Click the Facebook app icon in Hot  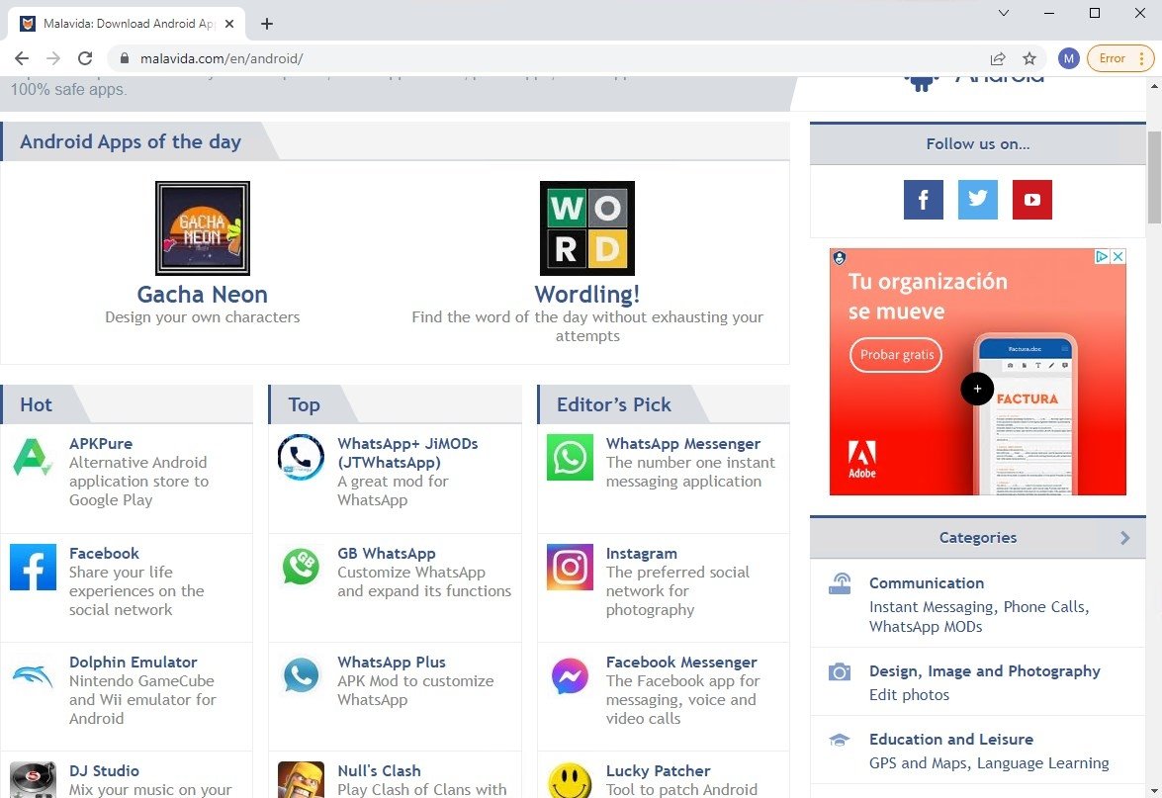[x=33, y=567]
